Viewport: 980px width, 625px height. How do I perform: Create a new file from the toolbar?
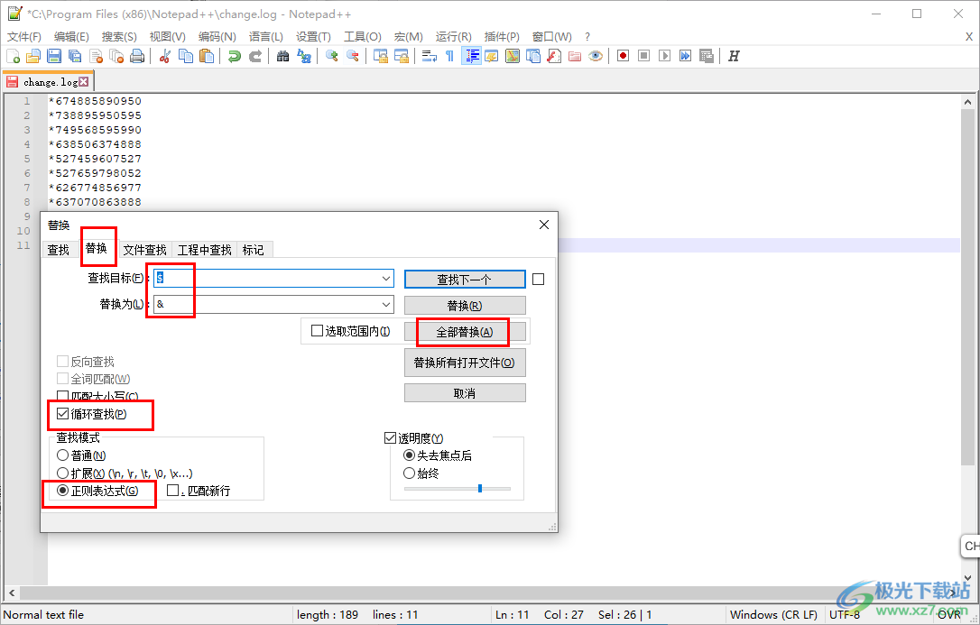(14, 56)
